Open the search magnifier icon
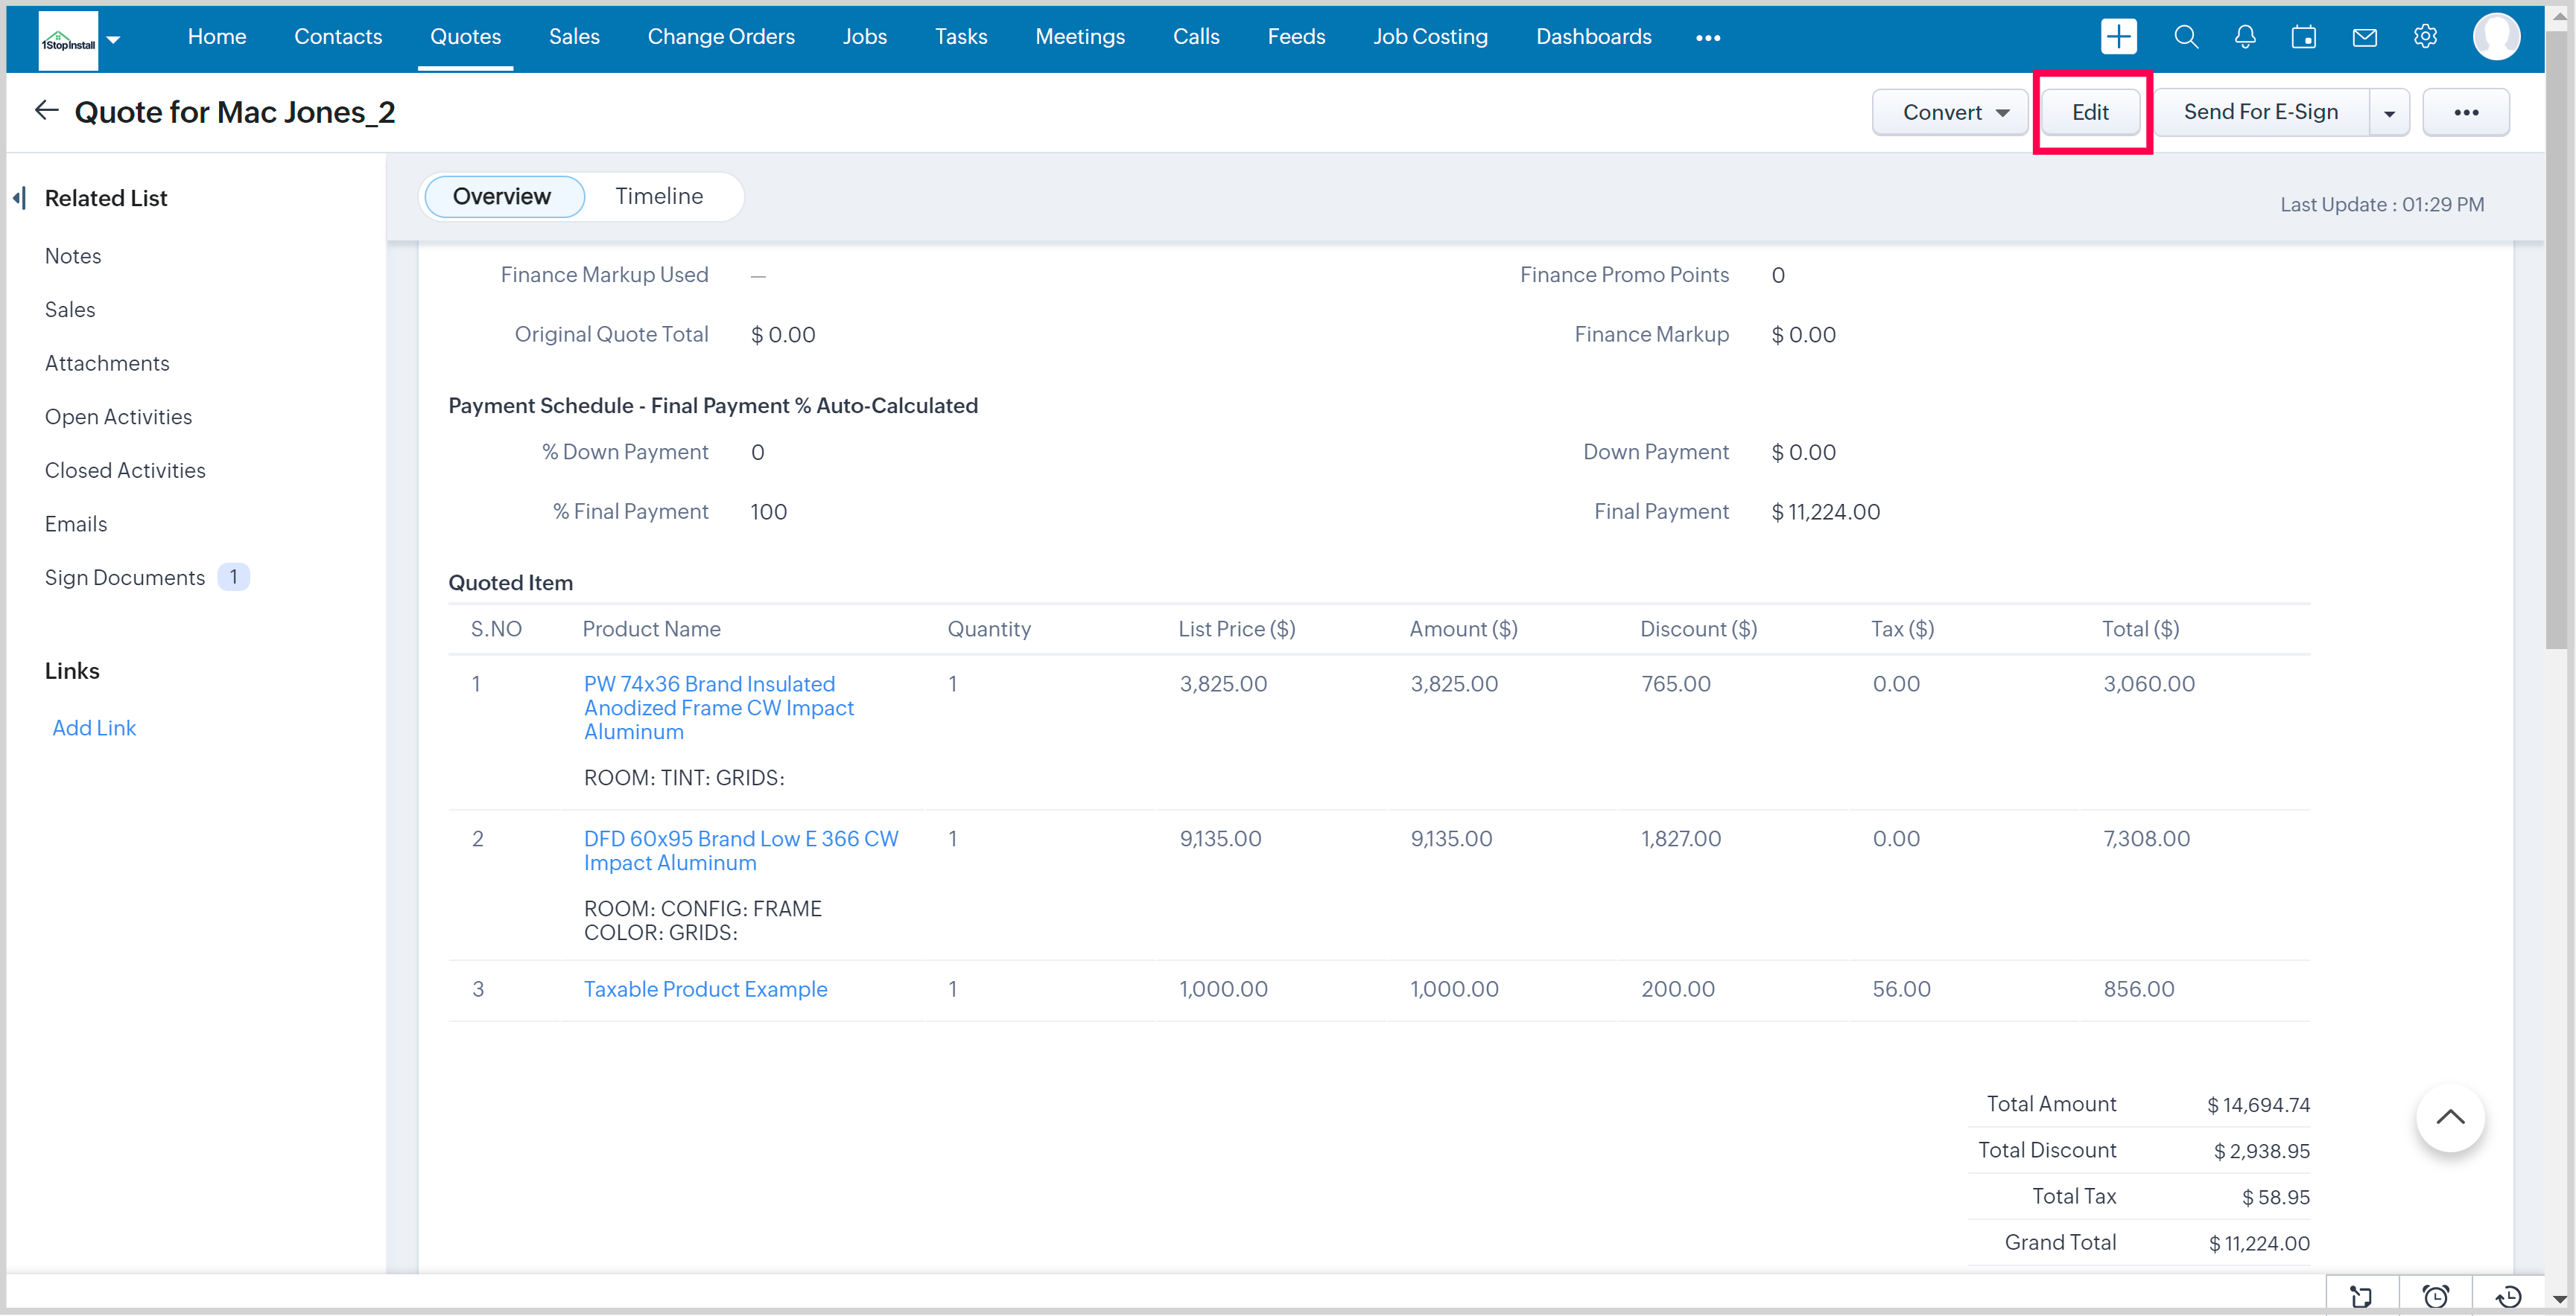The image size is (2576, 1316). [2185, 37]
